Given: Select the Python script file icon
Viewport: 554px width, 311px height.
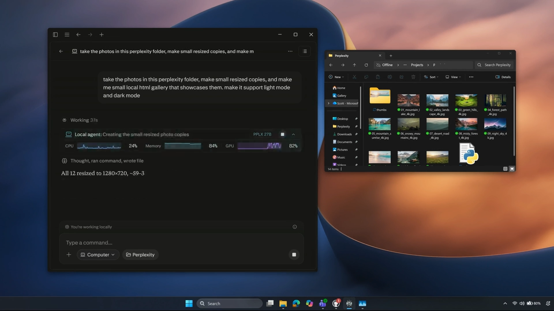Looking at the screenshot, I should tap(469, 154).
